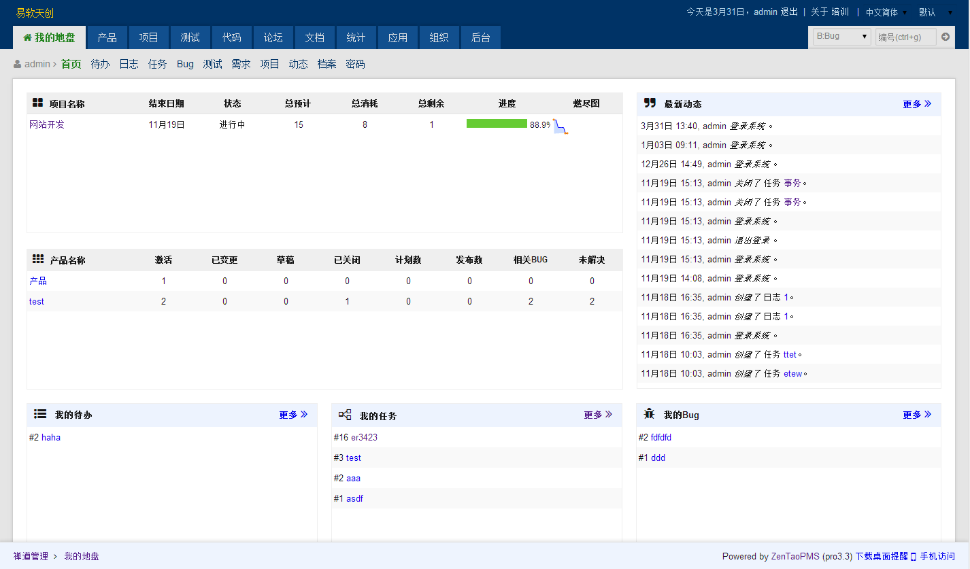This screenshot has width=970, height=569.
Task: Open task #16 er3423
Action: [364, 437]
